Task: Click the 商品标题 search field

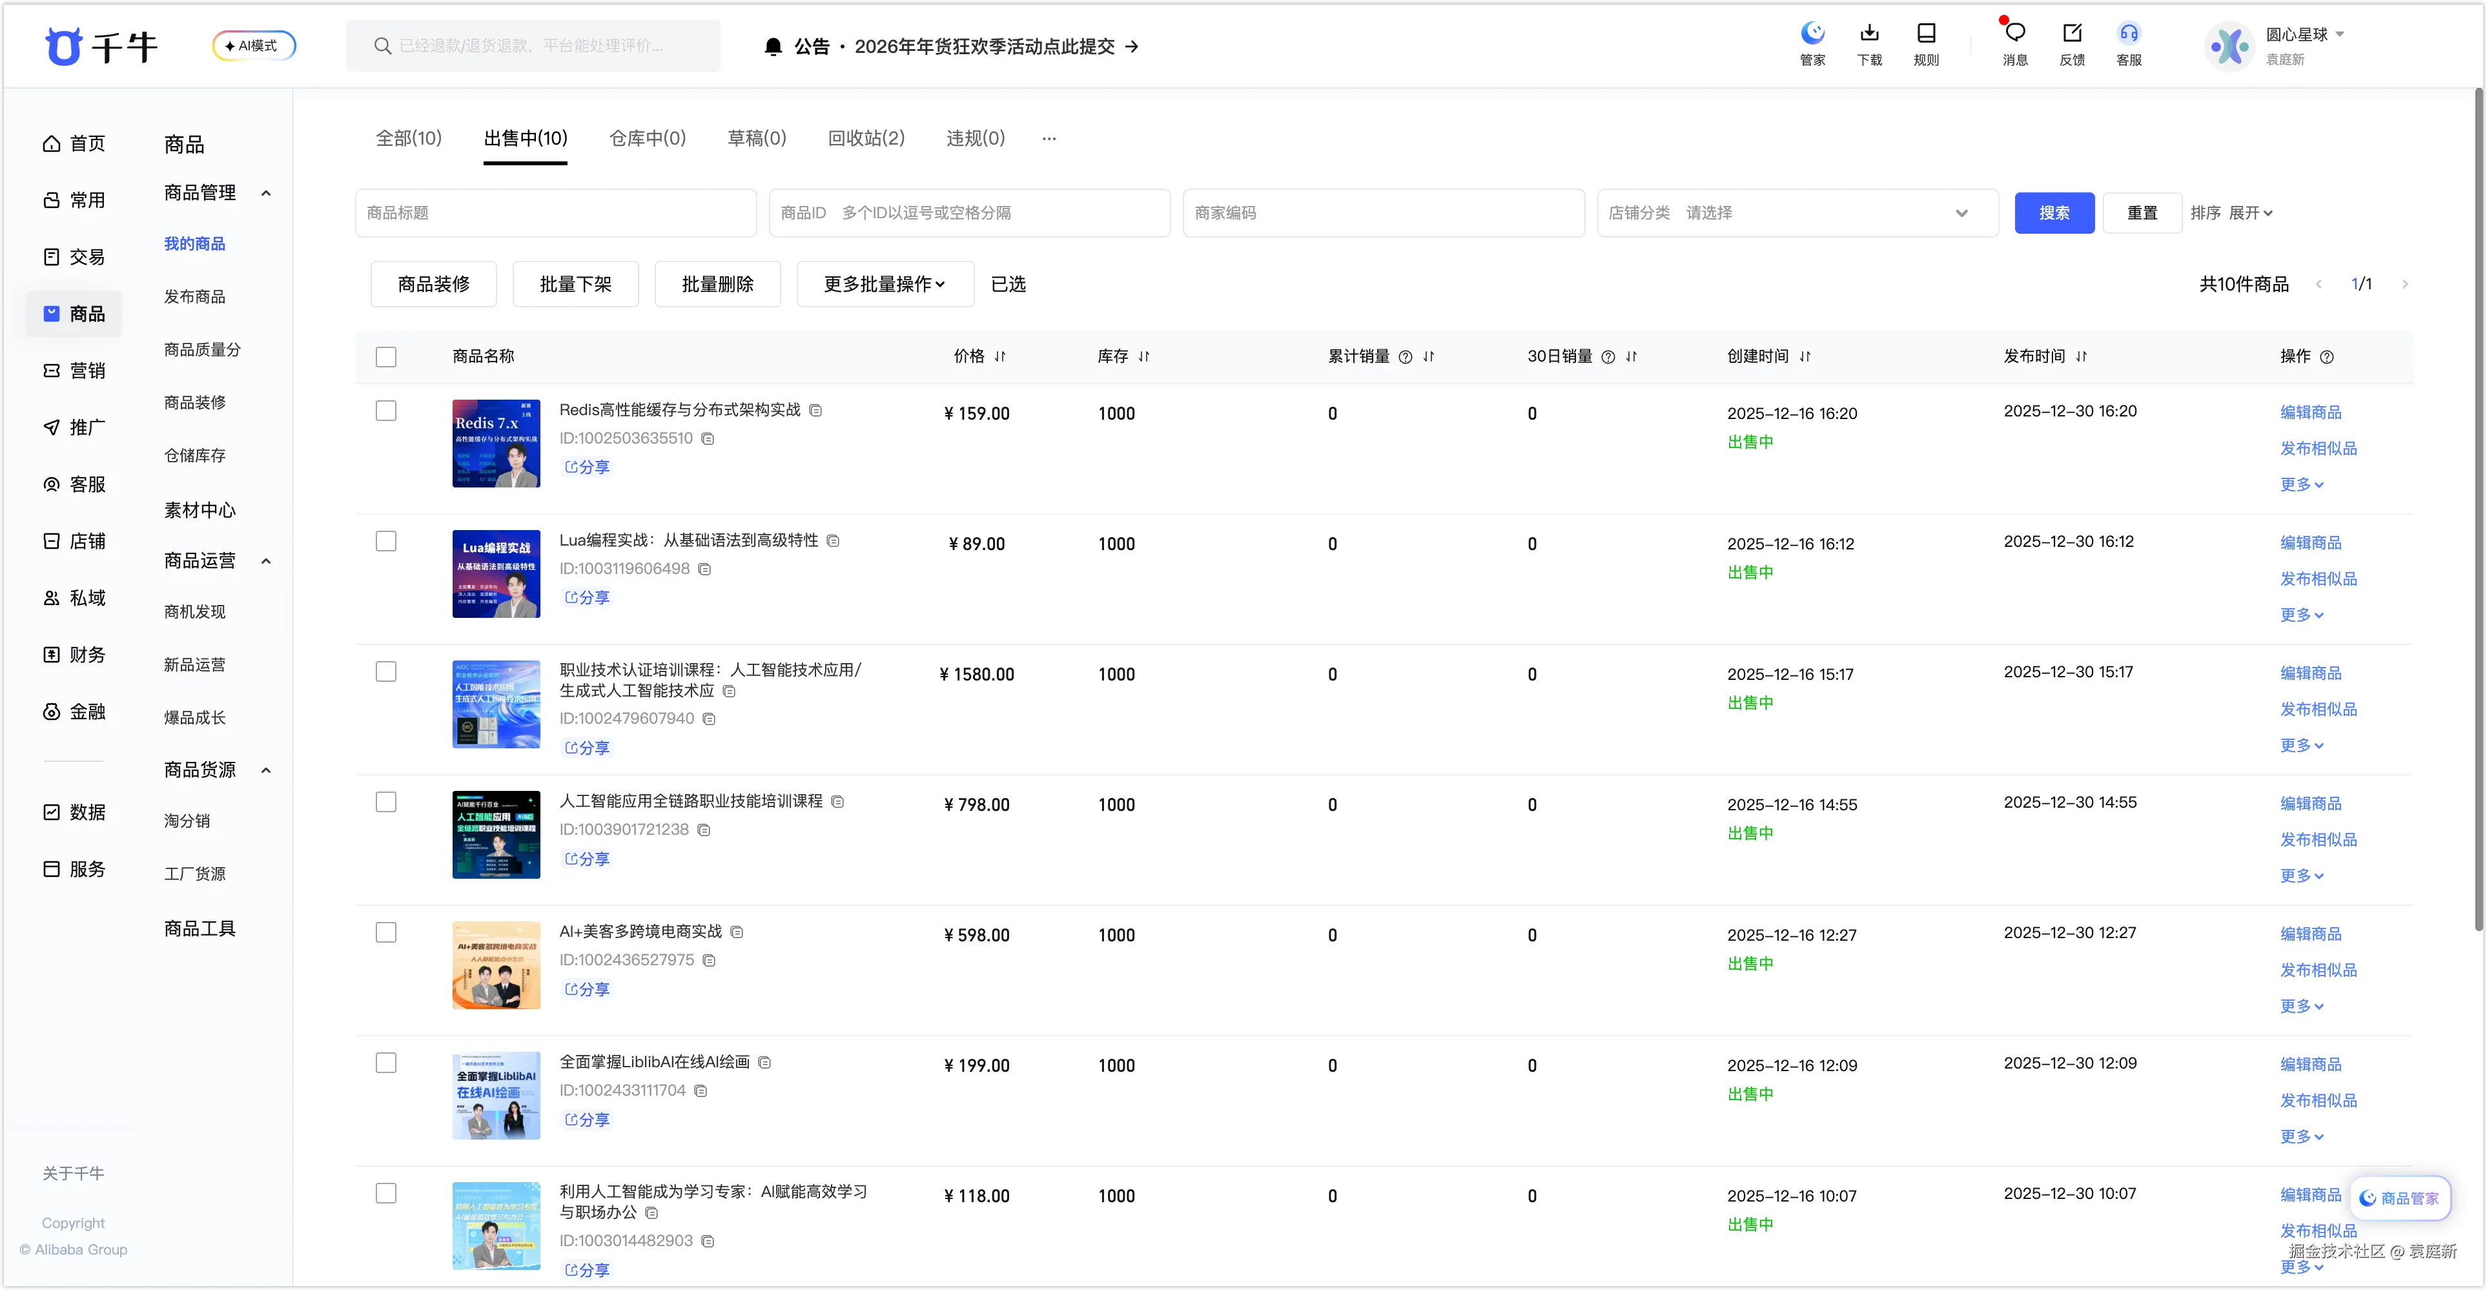Action: click(x=555, y=214)
